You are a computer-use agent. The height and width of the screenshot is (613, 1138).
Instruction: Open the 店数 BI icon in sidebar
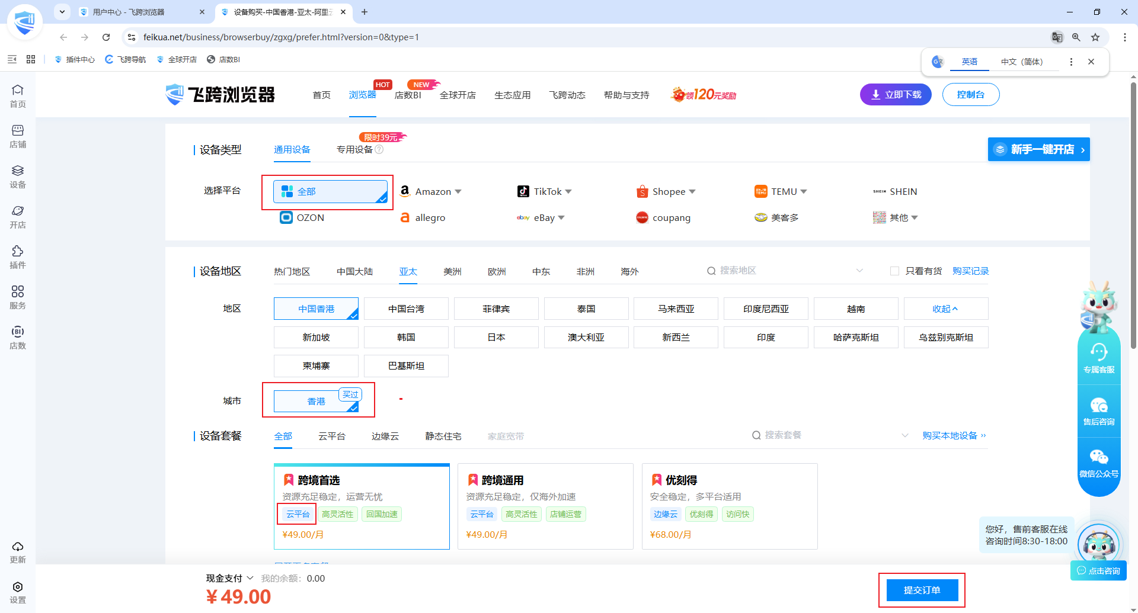click(18, 338)
